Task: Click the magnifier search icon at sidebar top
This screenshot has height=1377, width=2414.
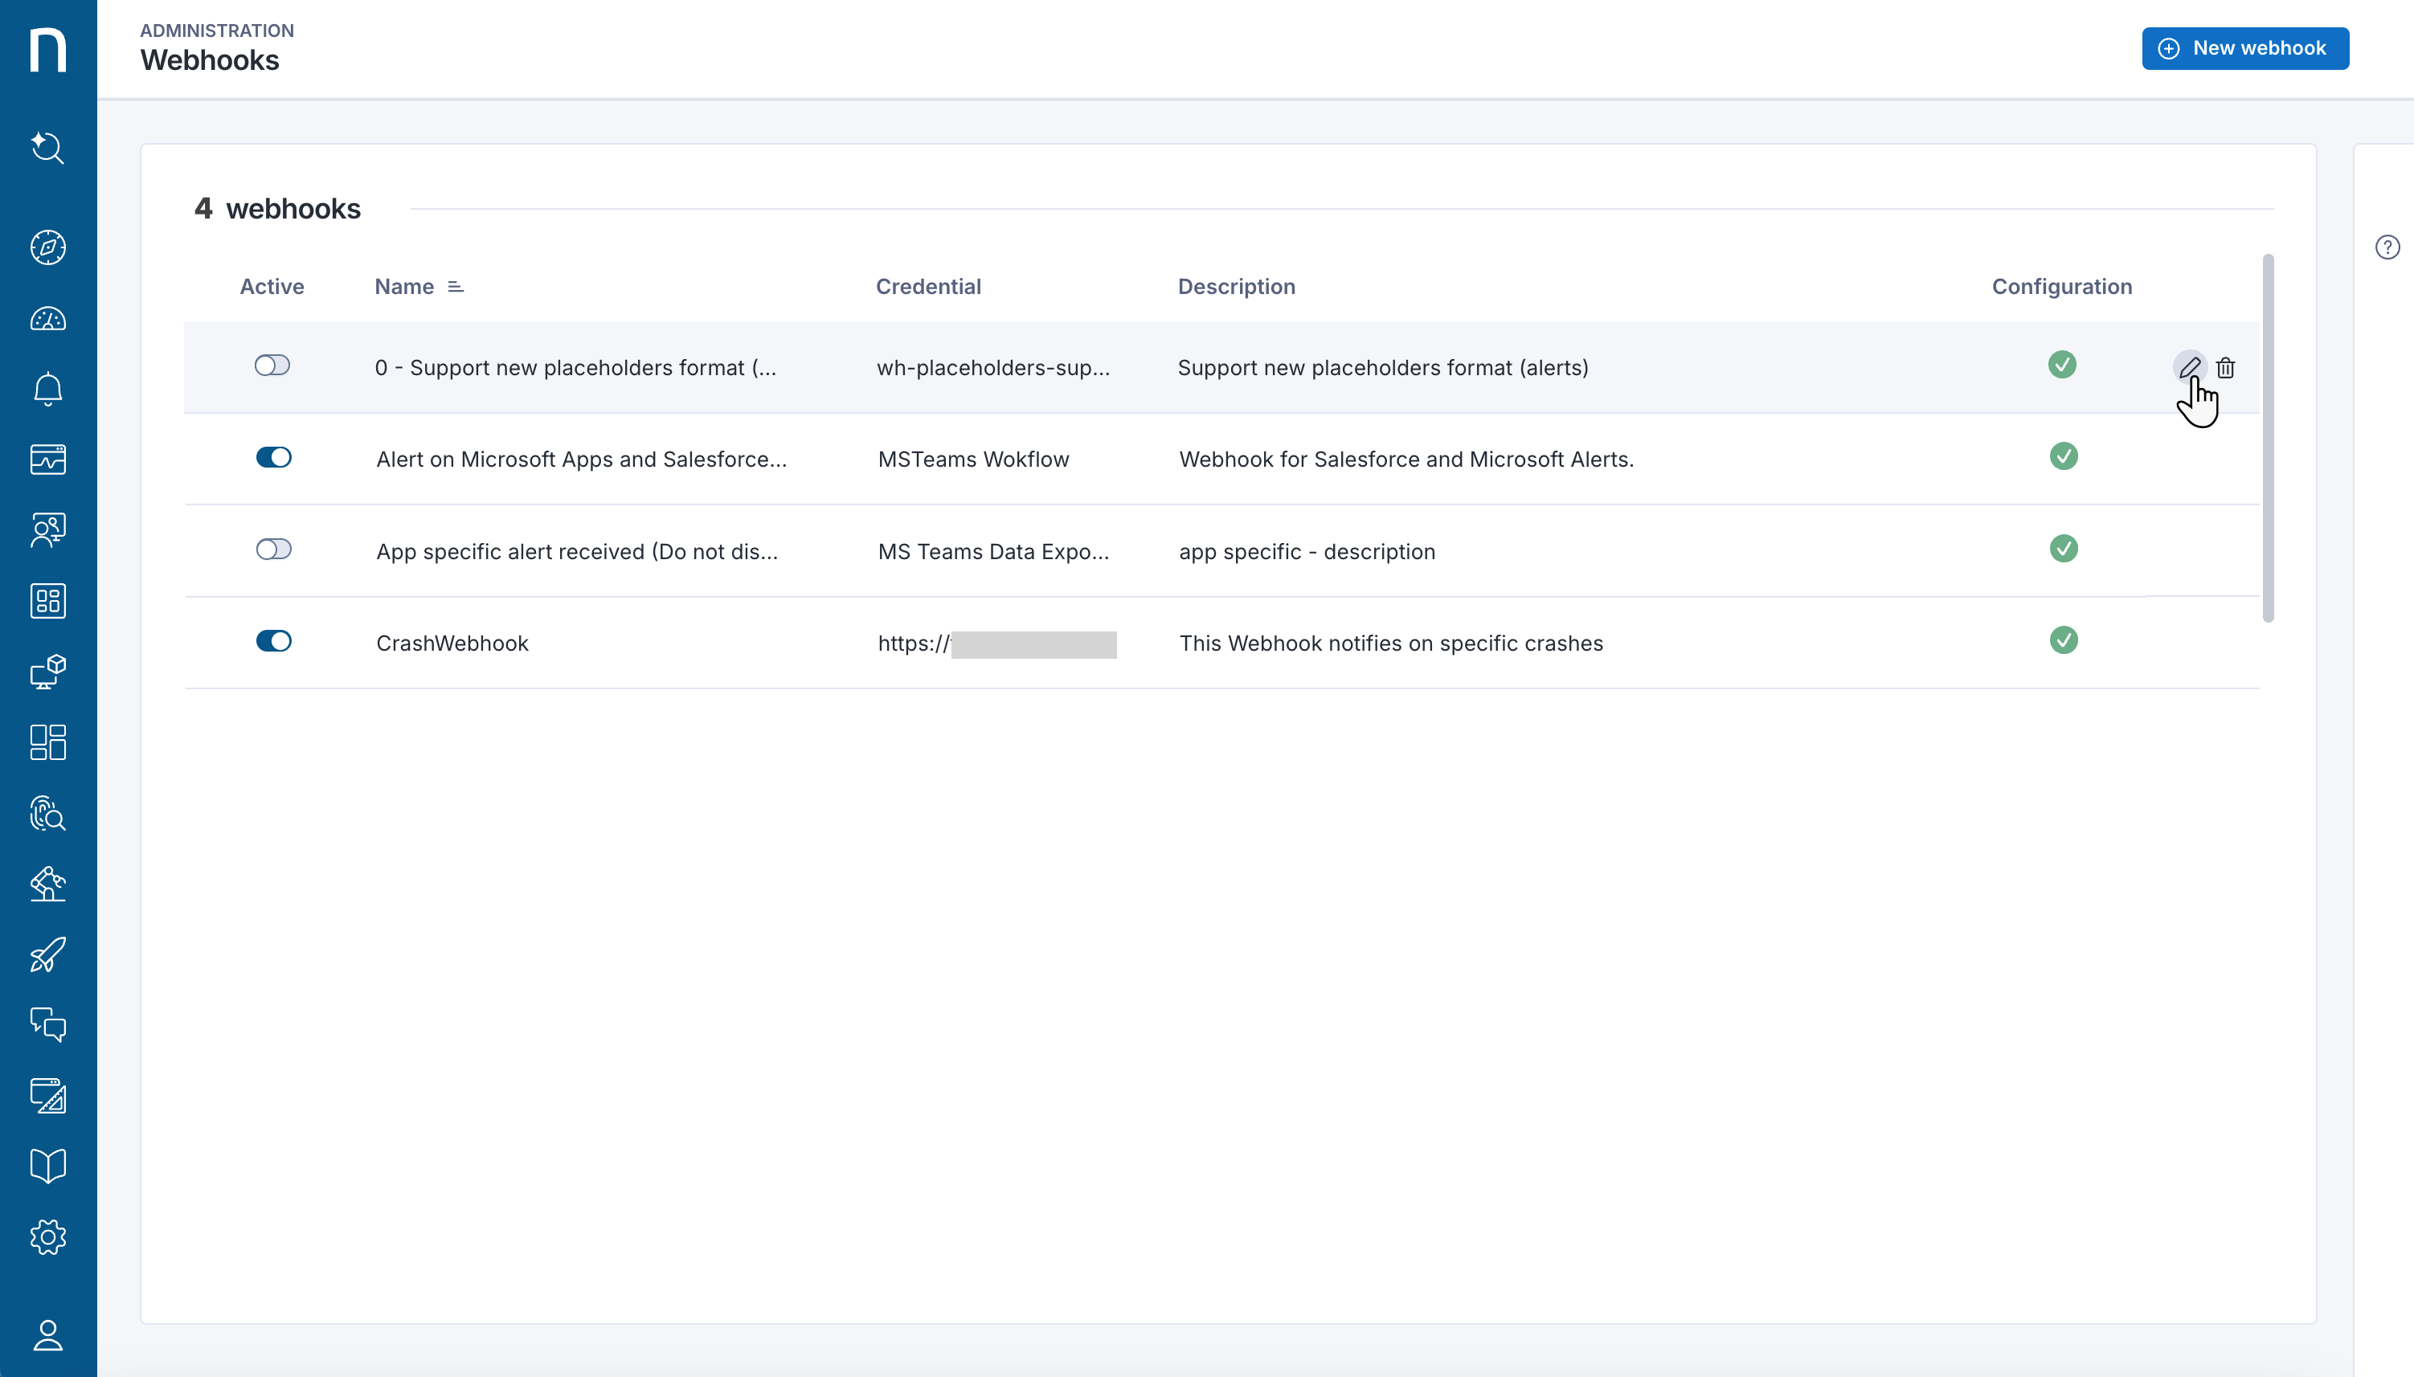Action: (x=47, y=148)
